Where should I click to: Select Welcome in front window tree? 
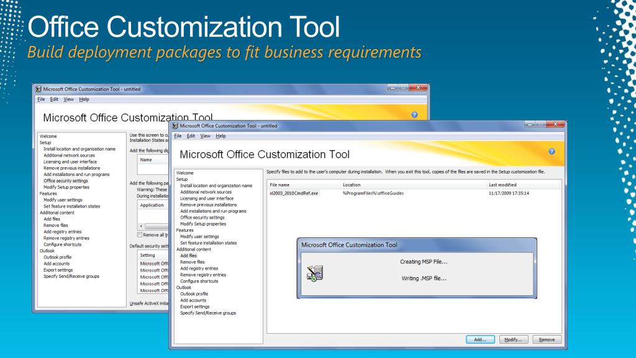184,173
